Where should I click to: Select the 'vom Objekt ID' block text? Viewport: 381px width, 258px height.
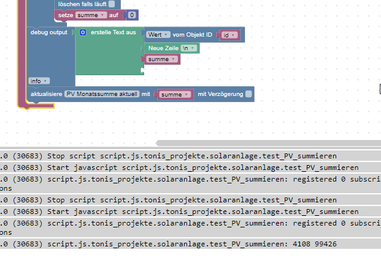(193, 35)
